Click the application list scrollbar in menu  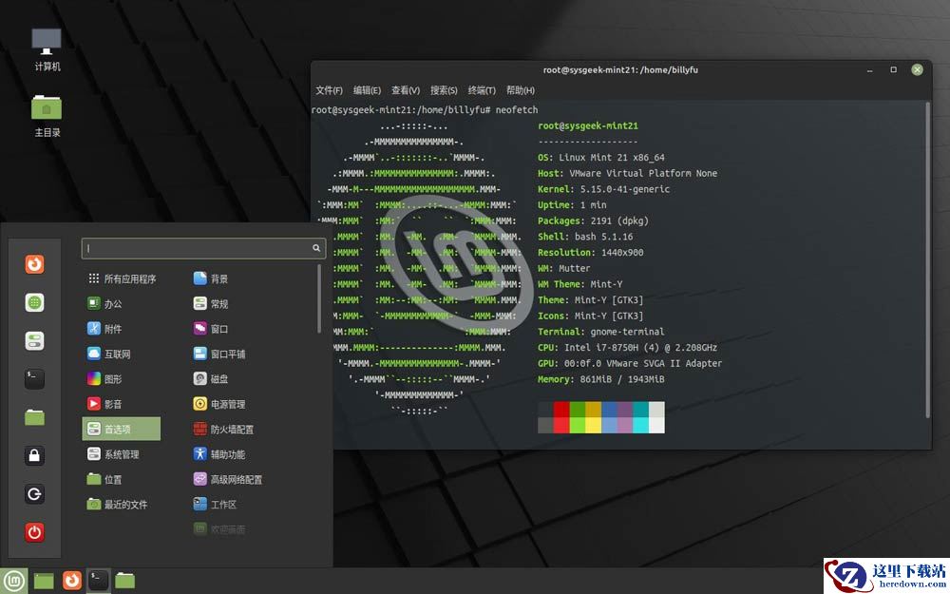pos(319,298)
